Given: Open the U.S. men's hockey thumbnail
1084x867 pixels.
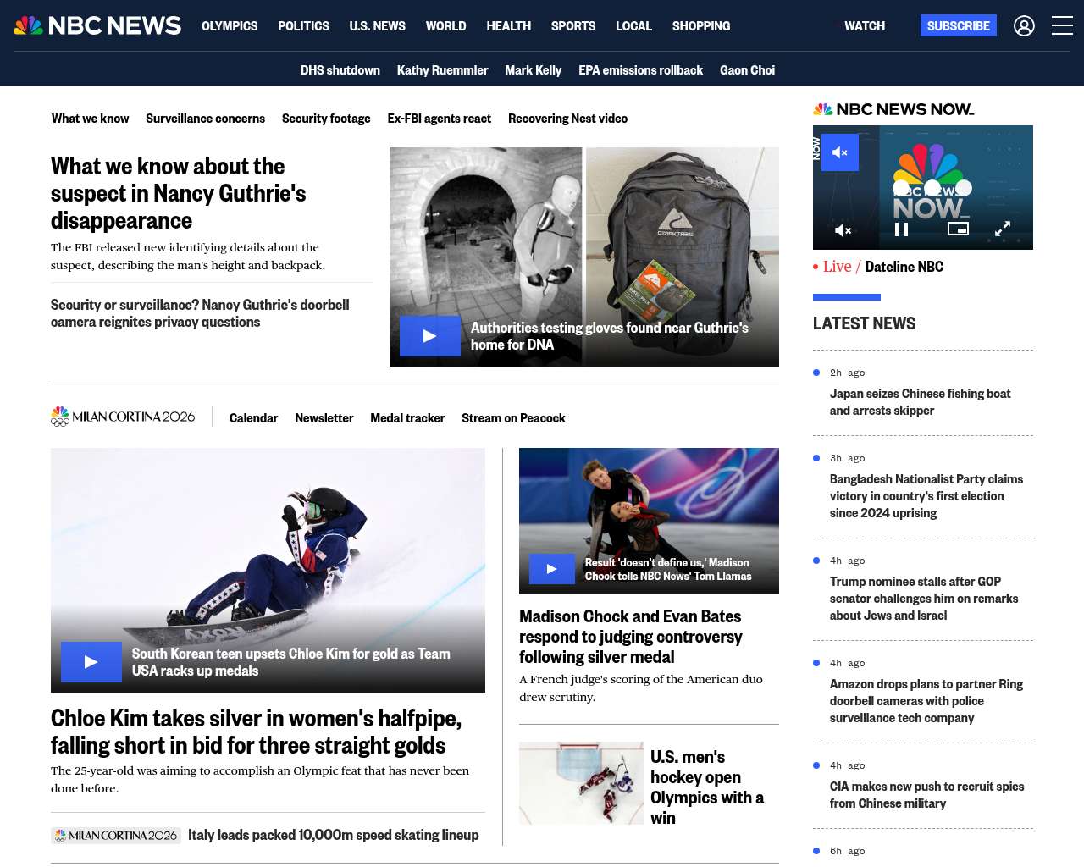Looking at the screenshot, I should 581,783.
